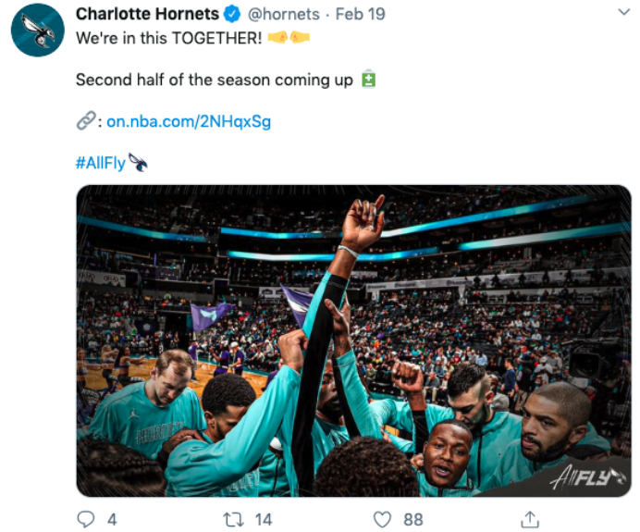The image size is (640, 532).
Task: Click the like count 88
Action: (x=413, y=520)
